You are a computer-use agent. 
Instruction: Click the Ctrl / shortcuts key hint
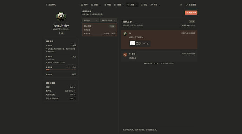[73, 99]
